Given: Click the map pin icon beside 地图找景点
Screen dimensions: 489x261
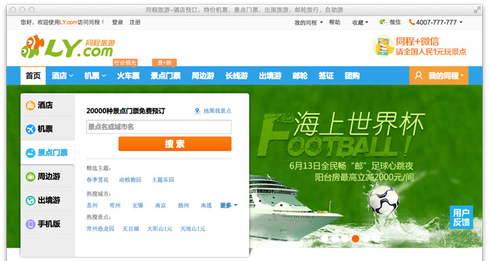Looking at the screenshot, I should 197,111.
